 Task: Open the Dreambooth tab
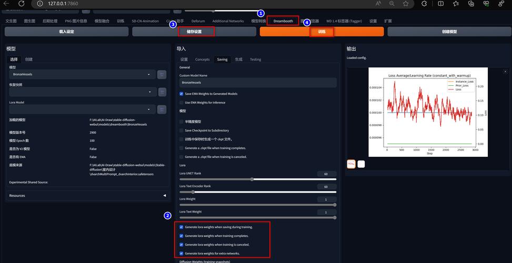click(283, 21)
